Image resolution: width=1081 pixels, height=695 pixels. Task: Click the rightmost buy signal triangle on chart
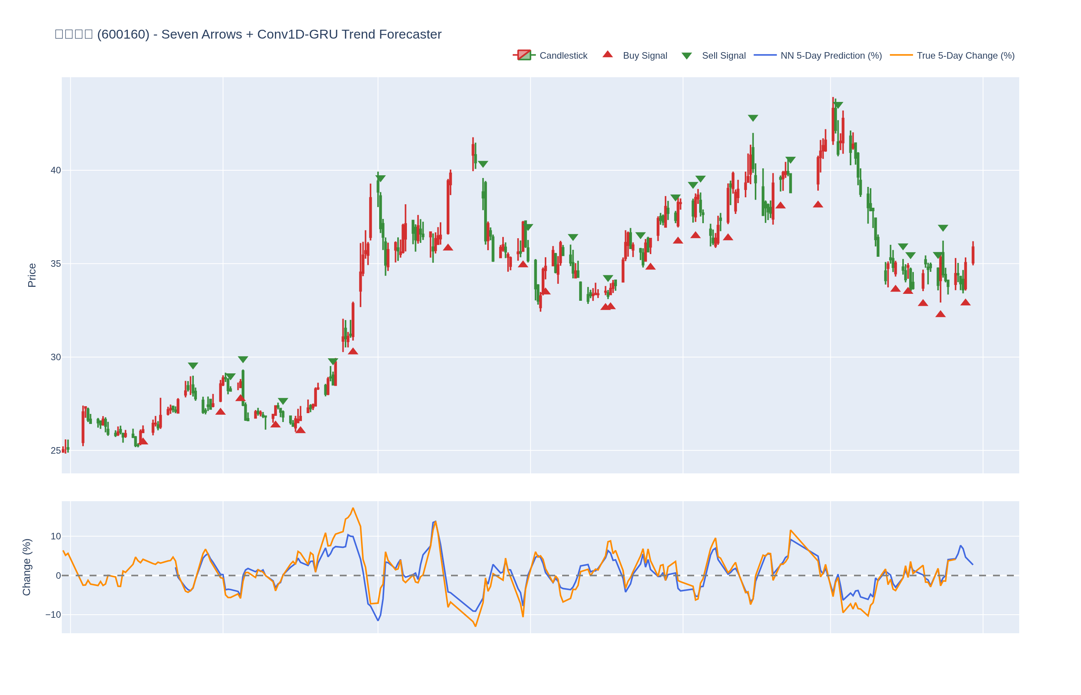(965, 302)
